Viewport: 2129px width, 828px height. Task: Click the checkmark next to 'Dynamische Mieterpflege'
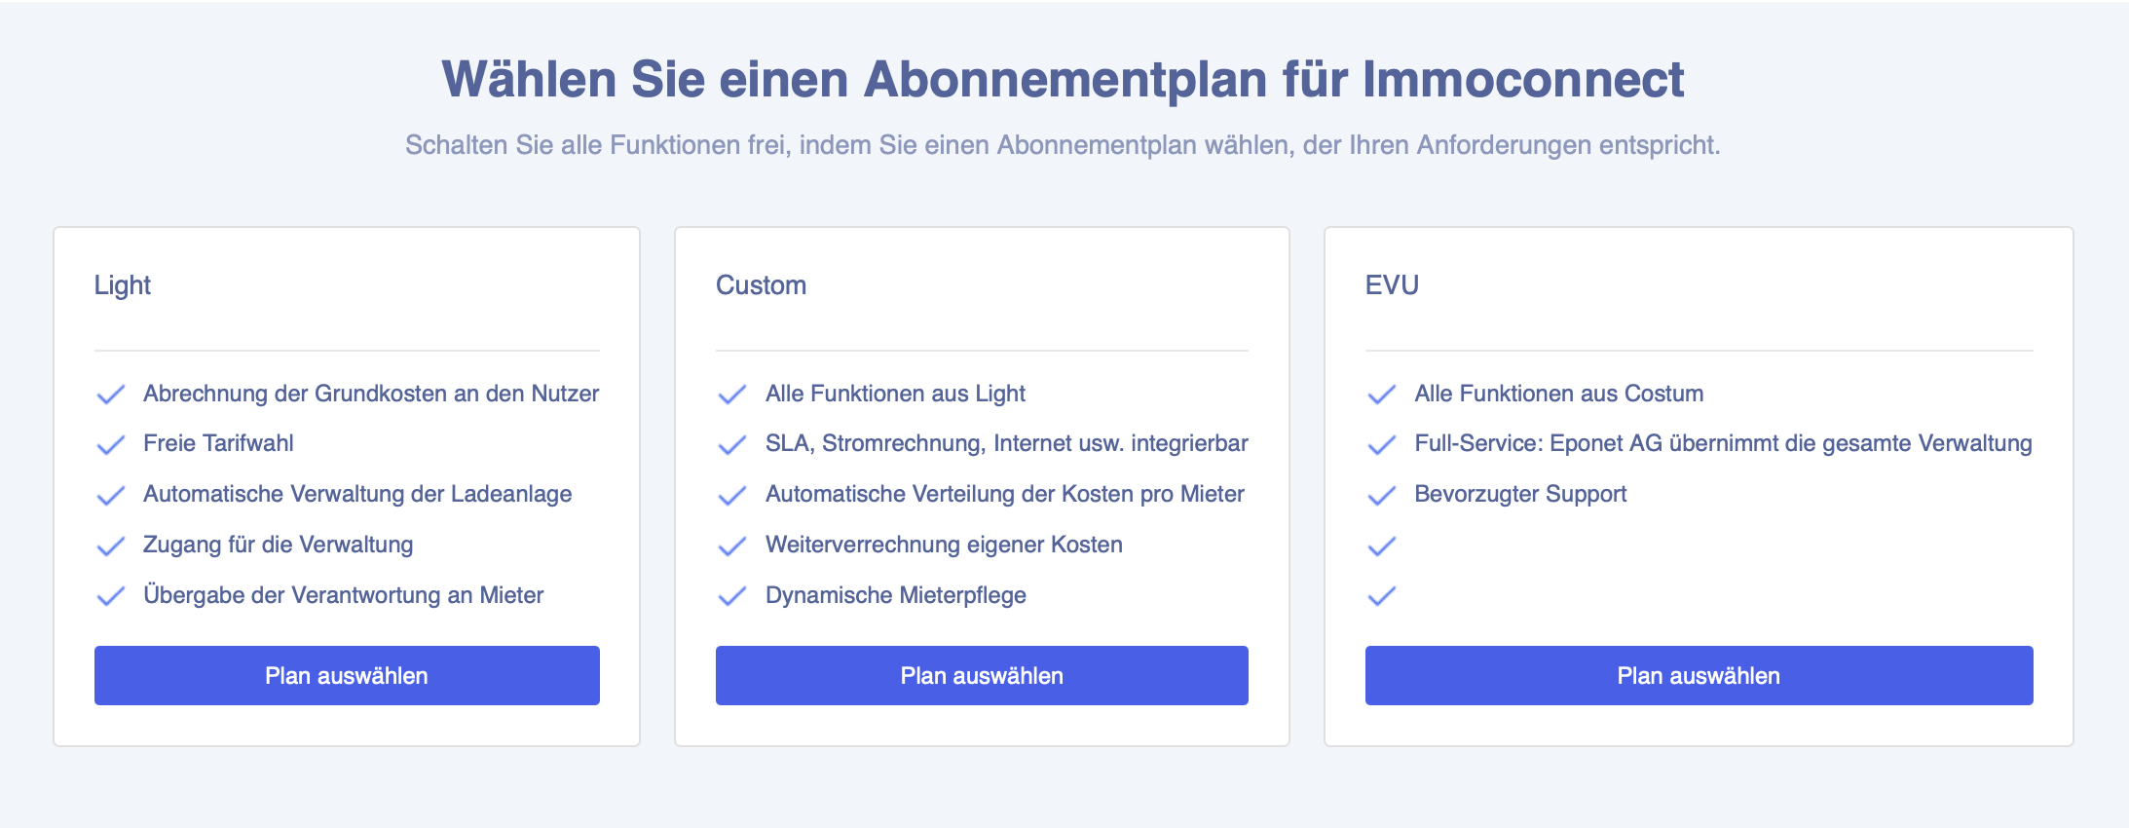click(x=731, y=596)
